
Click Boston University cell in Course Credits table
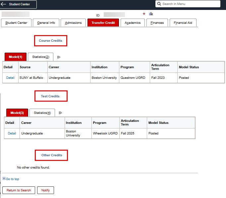tap(104, 78)
